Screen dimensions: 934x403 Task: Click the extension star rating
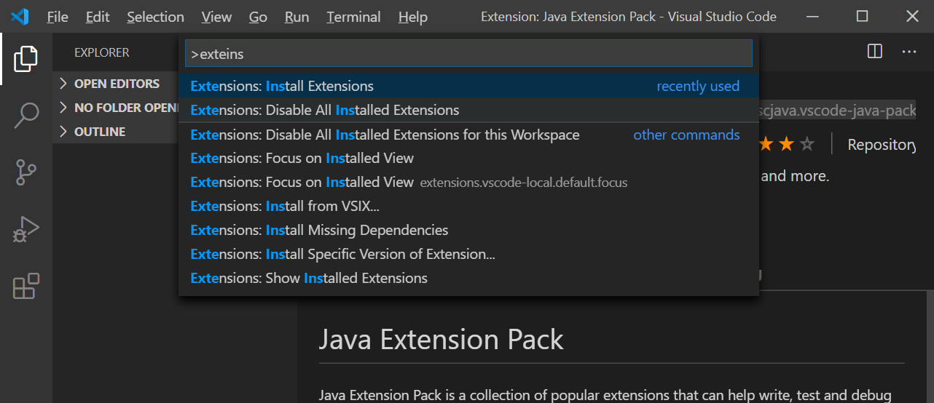[x=787, y=145]
